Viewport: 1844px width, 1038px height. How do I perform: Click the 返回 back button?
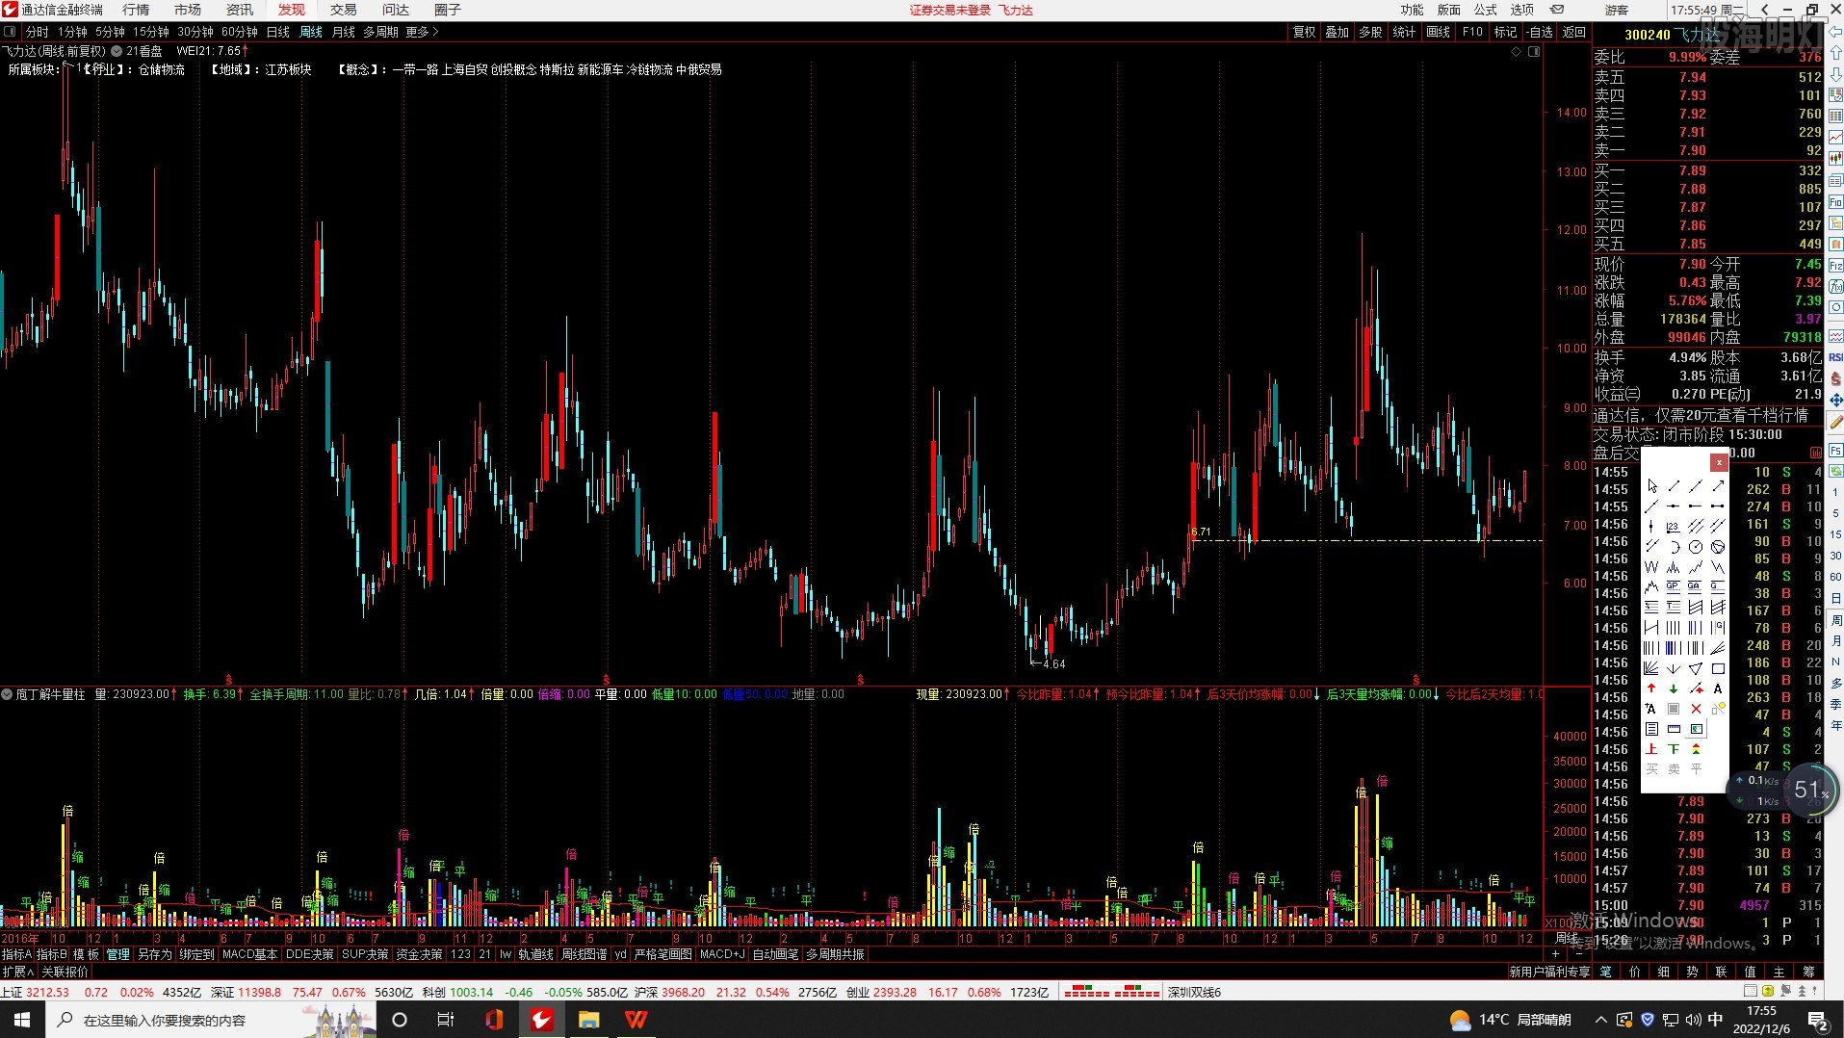pos(1573,32)
